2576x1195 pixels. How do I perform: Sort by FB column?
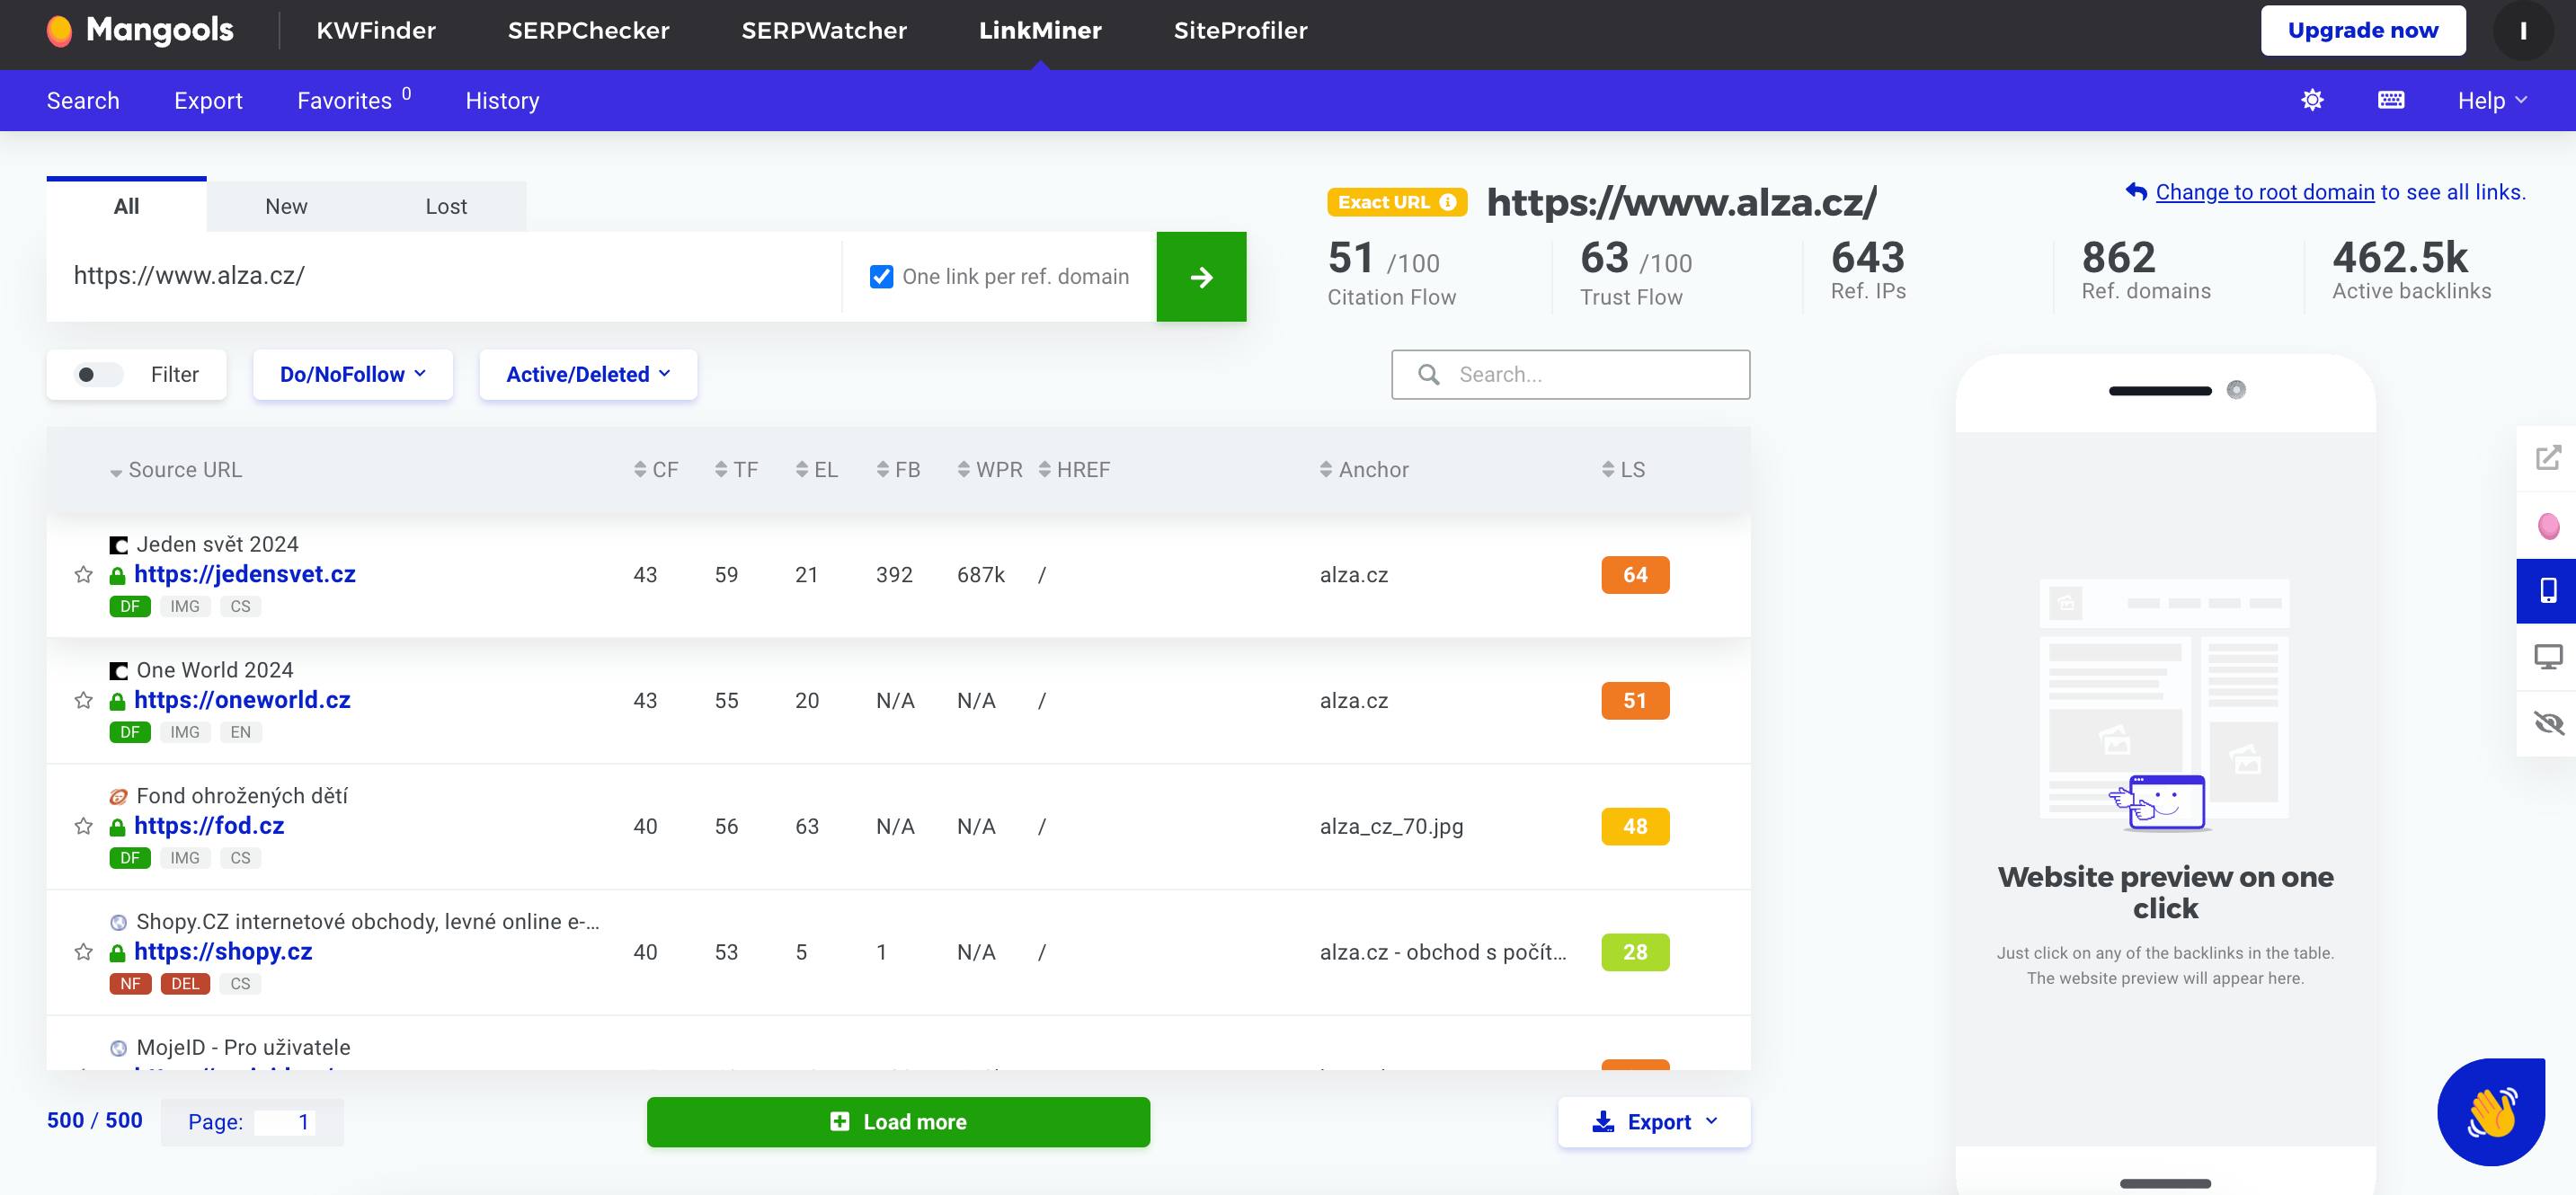(x=898, y=470)
